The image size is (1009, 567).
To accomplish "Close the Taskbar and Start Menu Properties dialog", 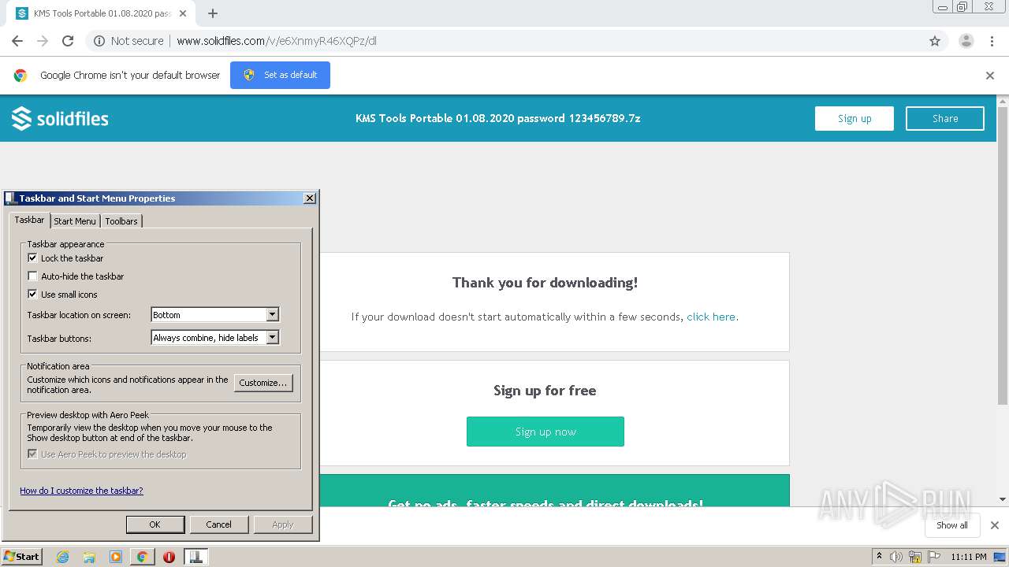I will coord(310,198).
